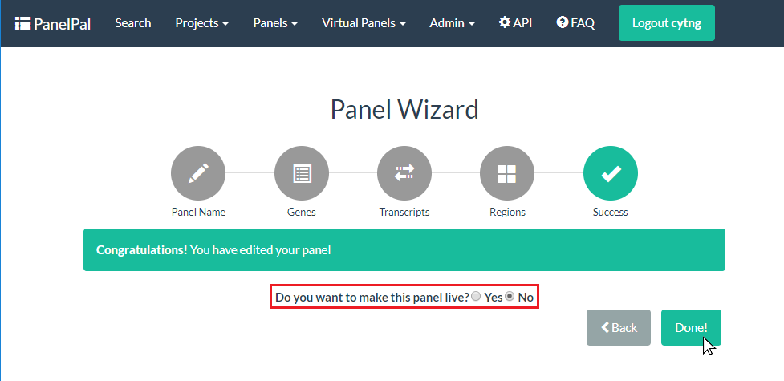Viewport: 784px width, 381px height.
Task: Open the Admin dropdown menu
Action: [452, 23]
